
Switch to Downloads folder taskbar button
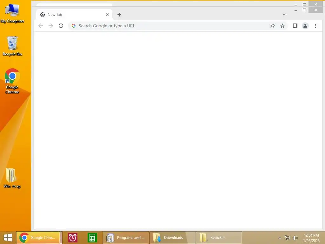(x=172, y=238)
